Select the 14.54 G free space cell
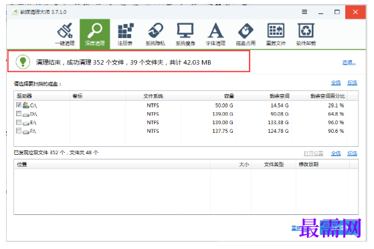Image resolution: width=374 pixels, height=249 pixels. [280, 105]
